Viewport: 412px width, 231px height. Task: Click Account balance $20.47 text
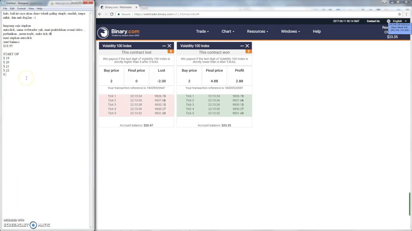pyautogui.click(x=136, y=125)
